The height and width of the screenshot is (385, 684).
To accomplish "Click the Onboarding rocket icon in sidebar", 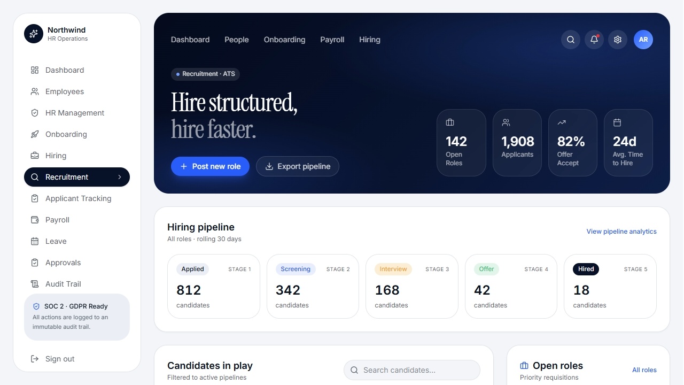I will pos(35,134).
